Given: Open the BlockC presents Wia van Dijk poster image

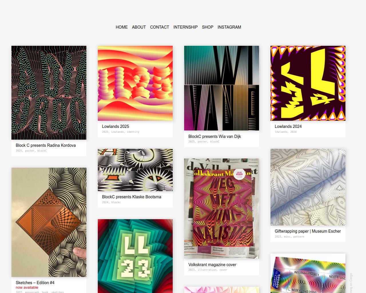Looking at the screenshot, I should [x=222, y=88].
